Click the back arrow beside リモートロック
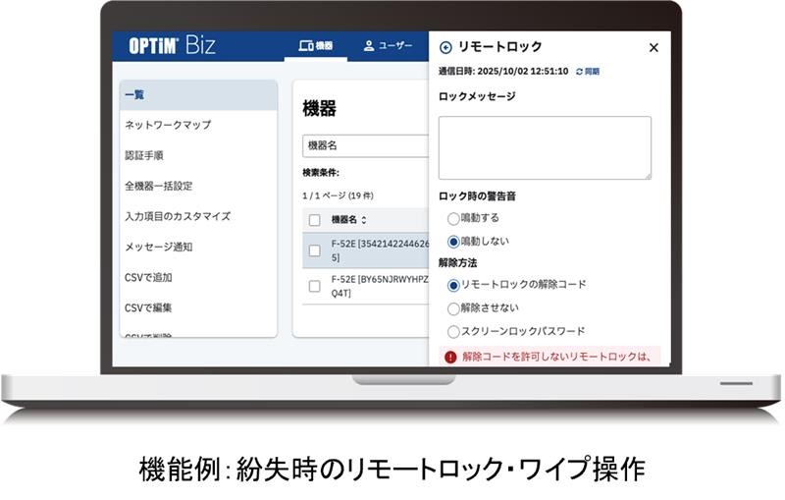The image size is (785, 500). pos(445,47)
